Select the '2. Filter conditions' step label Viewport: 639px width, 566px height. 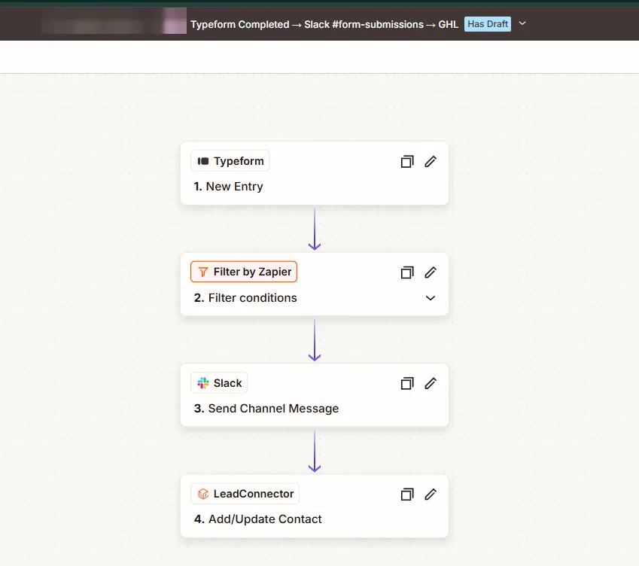tap(245, 298)
